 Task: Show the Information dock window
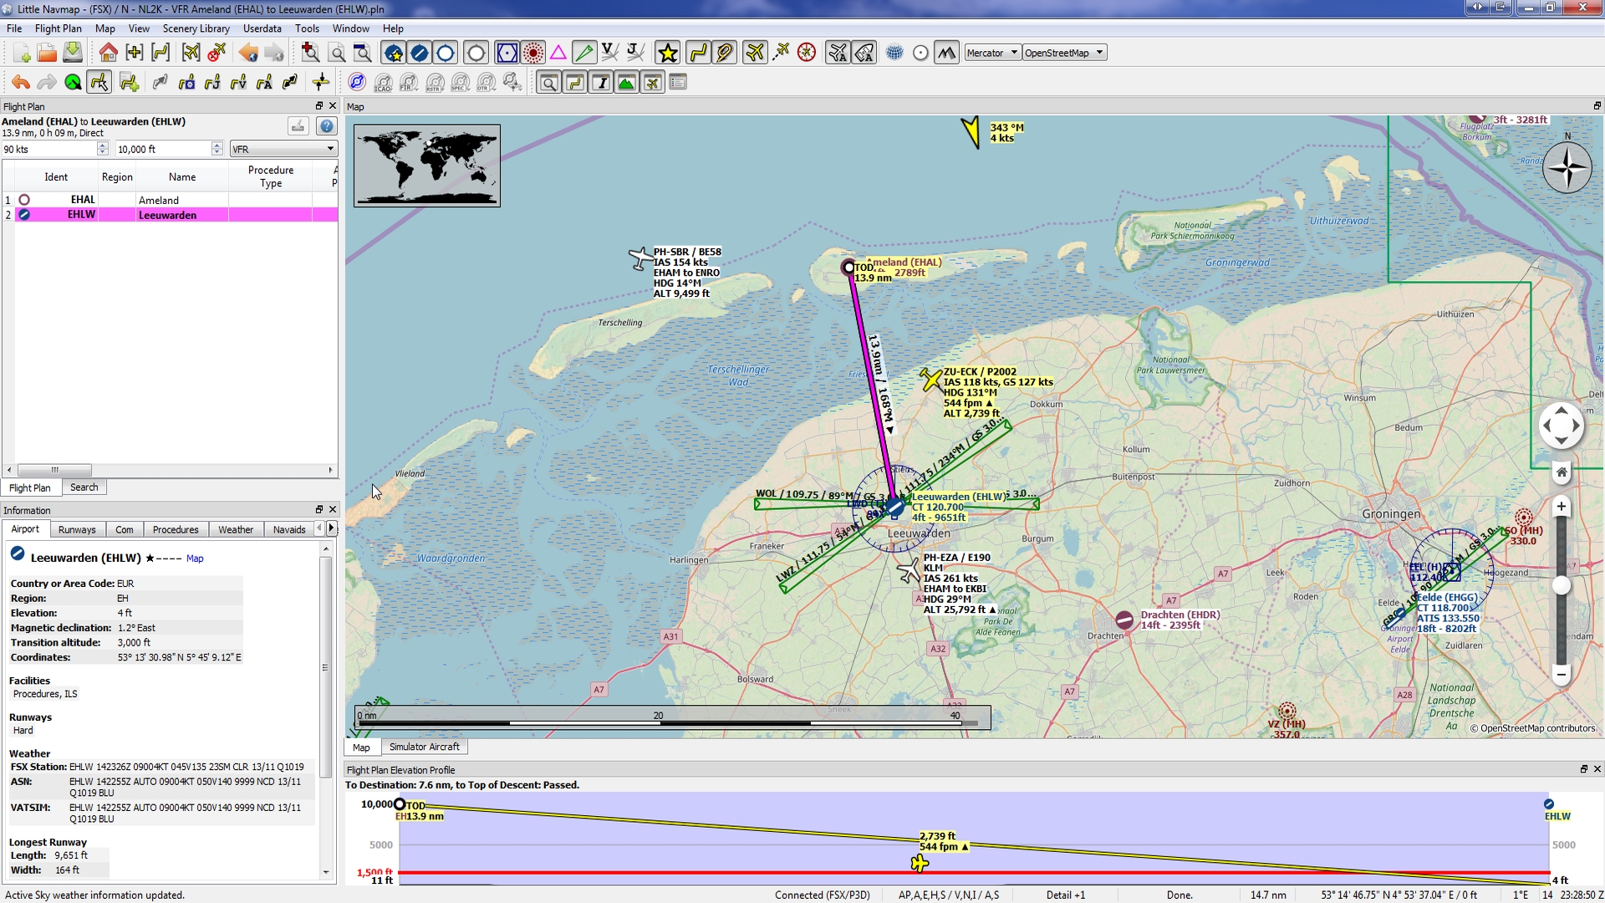[601, 83]
